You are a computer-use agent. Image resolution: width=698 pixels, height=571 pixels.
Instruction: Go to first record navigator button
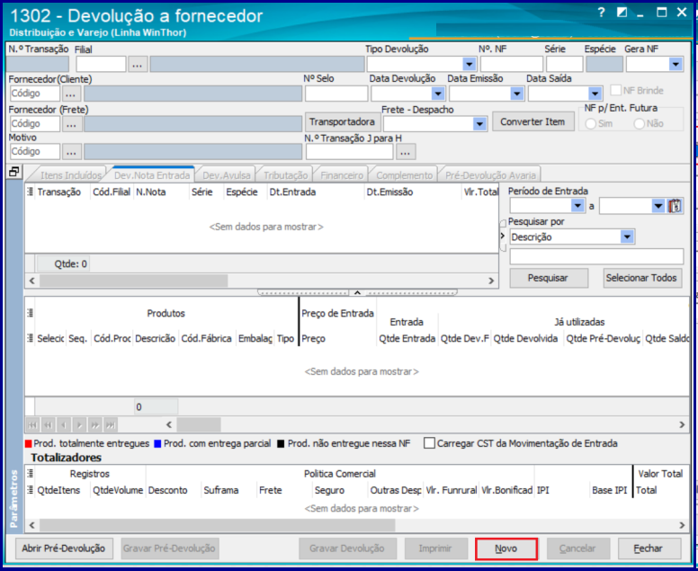(32, 425)
